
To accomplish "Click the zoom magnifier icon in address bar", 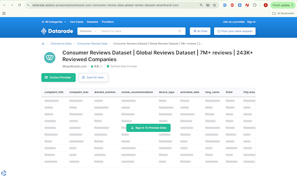I will coord(201,5).
